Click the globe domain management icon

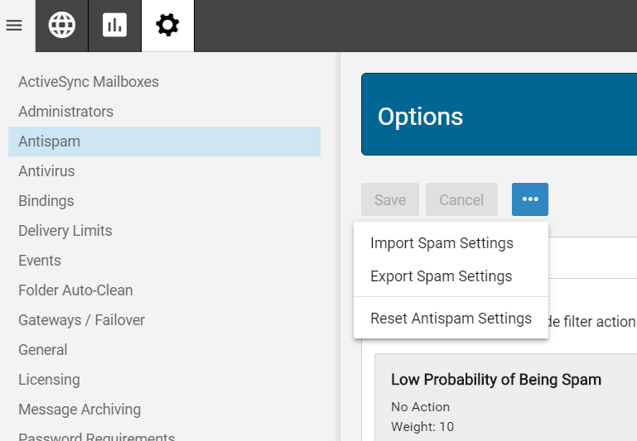tap(61, 26)
